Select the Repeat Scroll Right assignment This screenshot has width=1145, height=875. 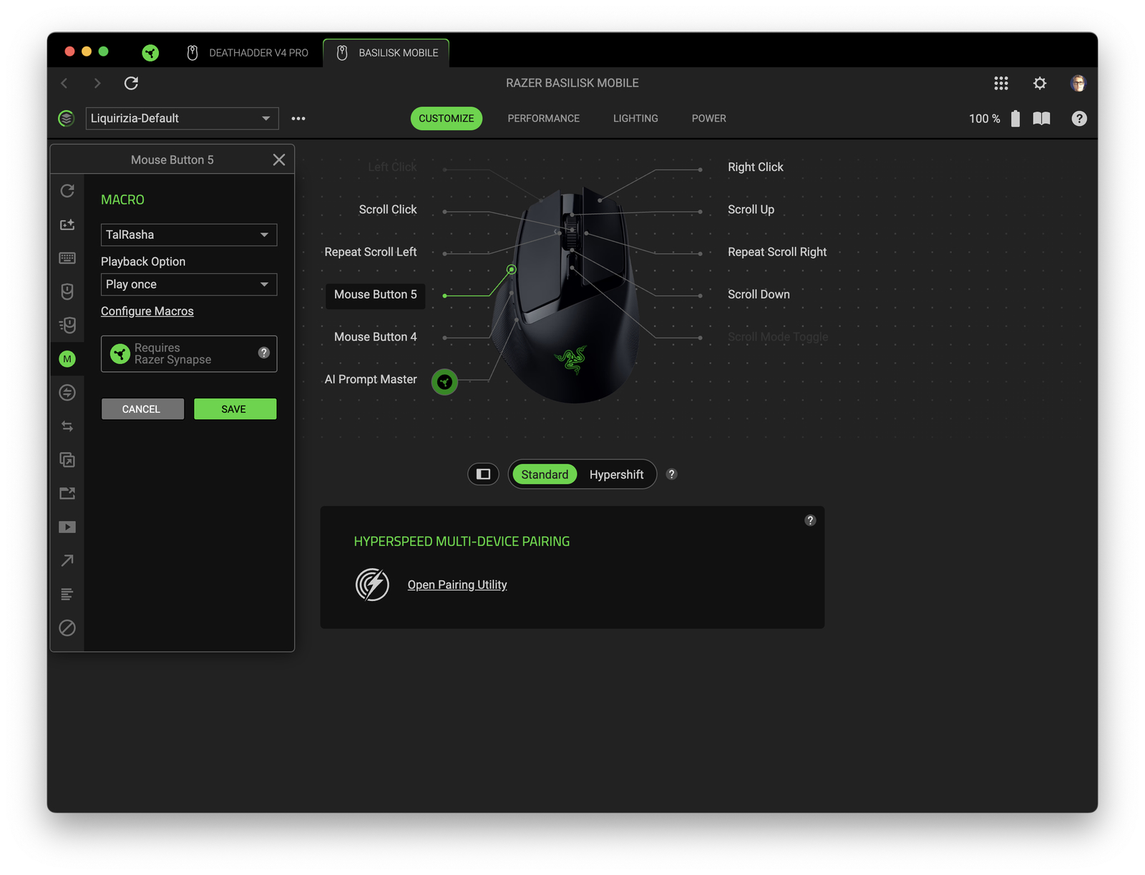click(777, 252)
